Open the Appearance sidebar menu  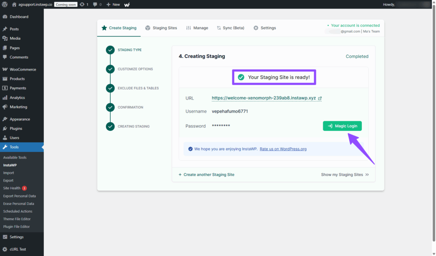coord(20,119)
